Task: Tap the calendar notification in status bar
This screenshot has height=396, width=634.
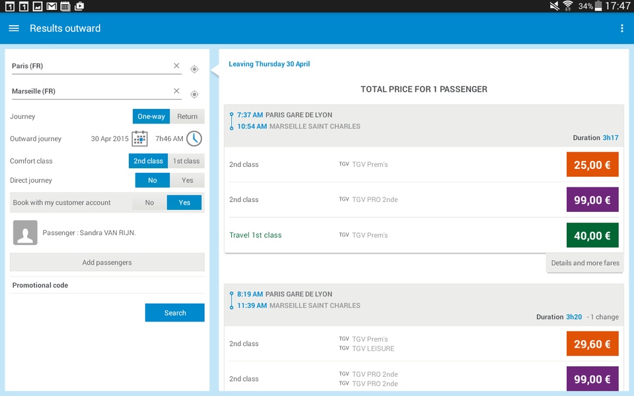Action: [x=65, y=6]
